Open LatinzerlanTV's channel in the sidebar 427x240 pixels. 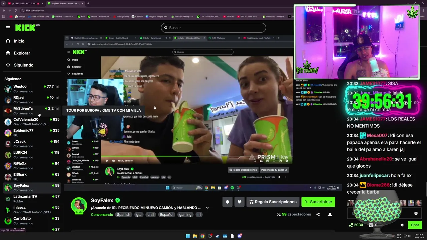pyautogui.click(x=32, y=199)
